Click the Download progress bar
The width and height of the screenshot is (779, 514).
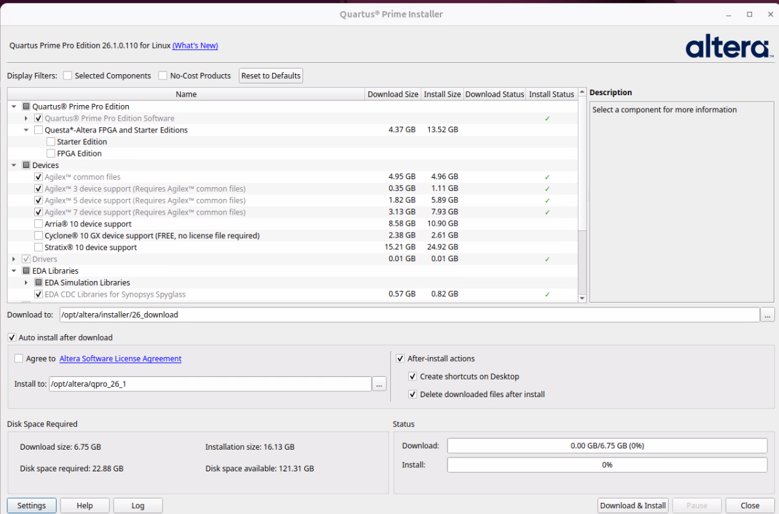click(607, 446)
